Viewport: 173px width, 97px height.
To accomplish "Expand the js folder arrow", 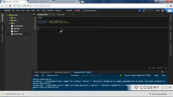I will coord(10,23).
